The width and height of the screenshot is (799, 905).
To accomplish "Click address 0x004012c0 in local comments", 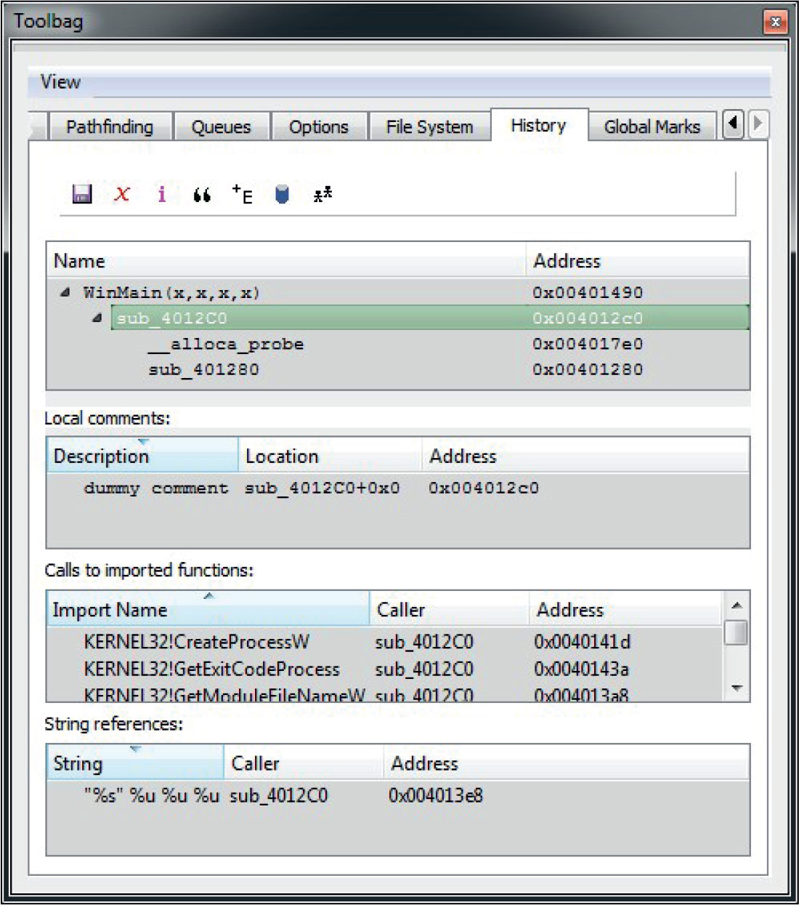I will (483, 488).
